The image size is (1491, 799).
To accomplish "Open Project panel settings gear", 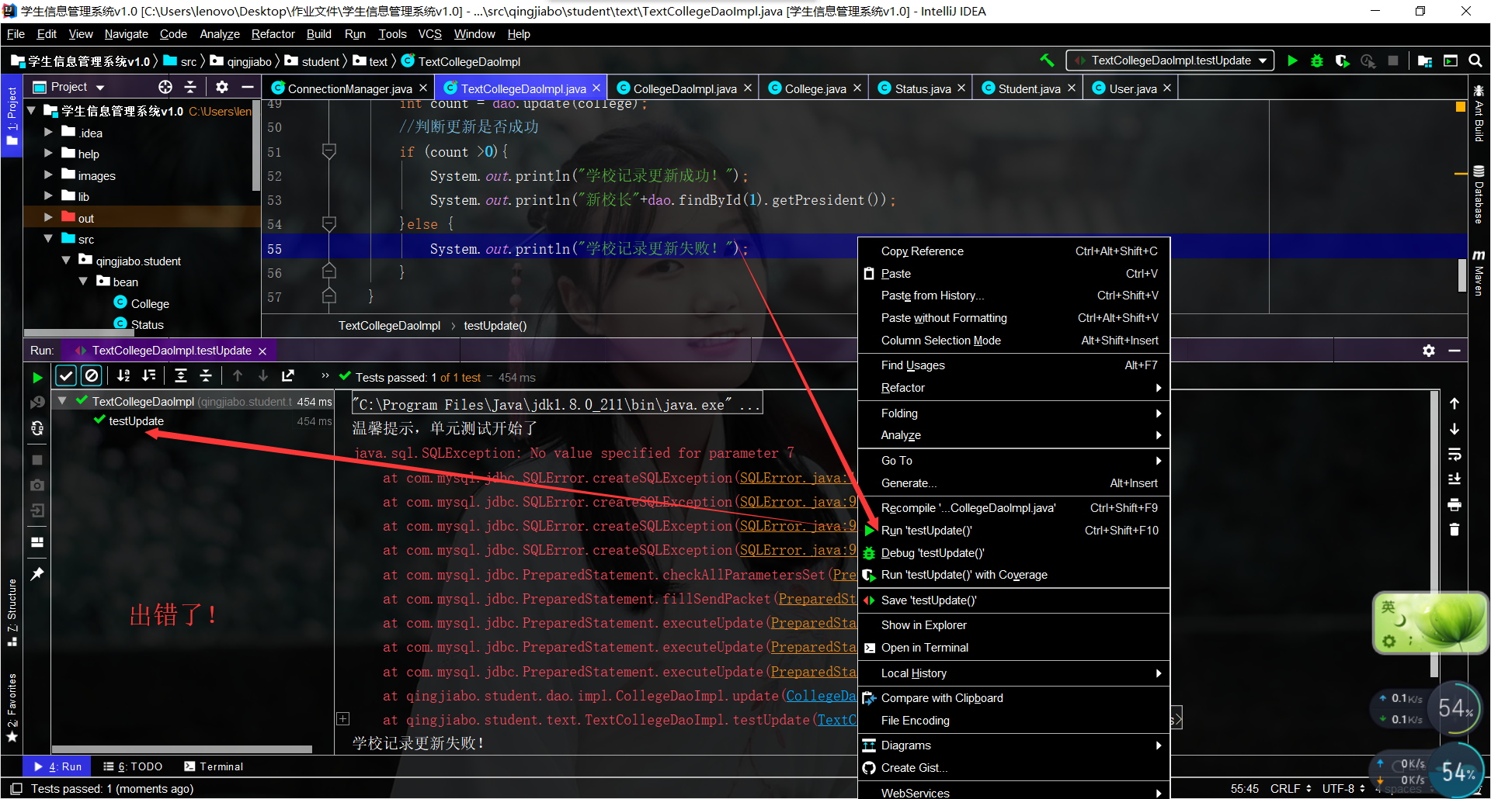I will pos(222,87).
